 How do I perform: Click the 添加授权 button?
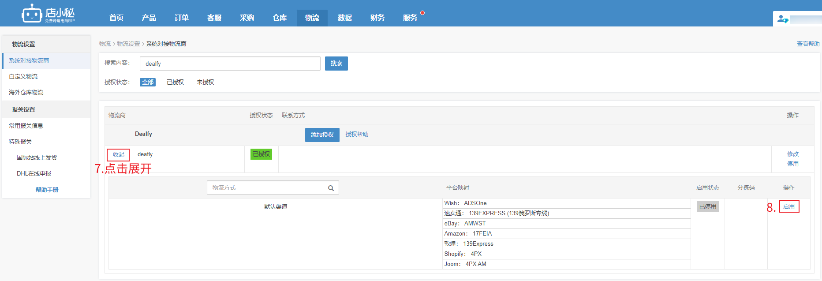tap(322, 135)
